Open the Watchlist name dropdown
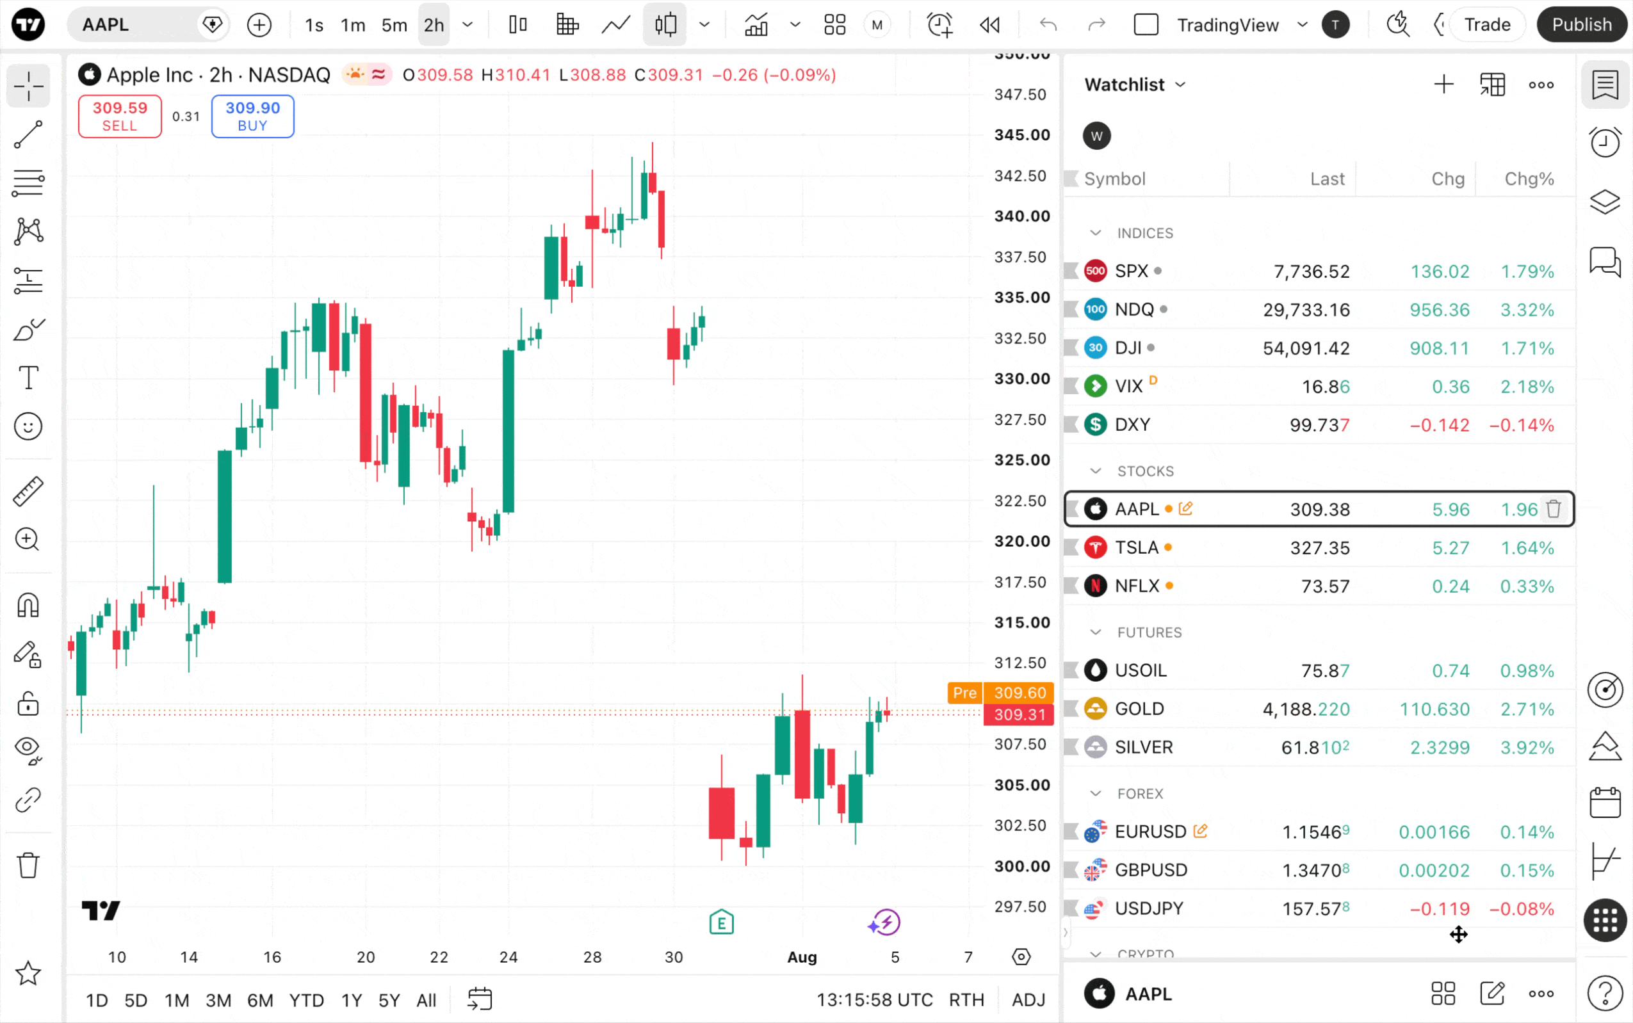Viewport: 1633px width, 1023px height. (x=1135, y=85)
